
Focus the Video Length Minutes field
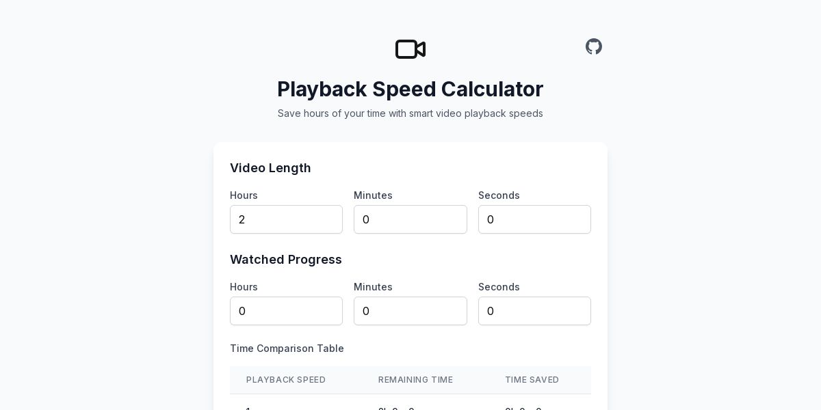point(410,219)
